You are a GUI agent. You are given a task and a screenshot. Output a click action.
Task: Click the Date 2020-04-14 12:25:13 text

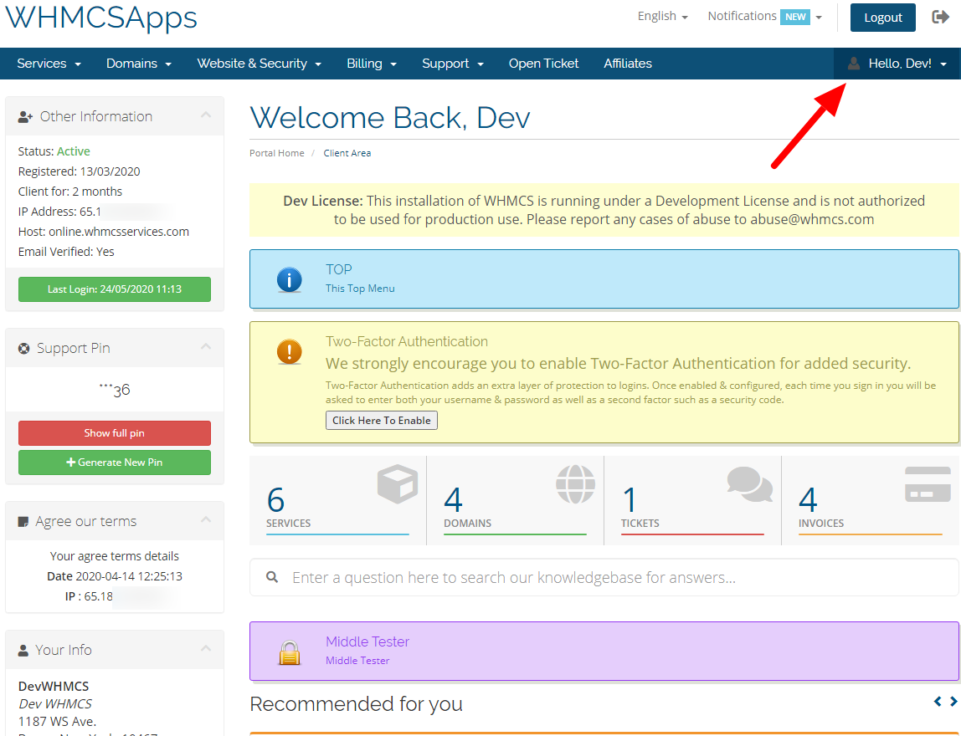tap(115, 576)
